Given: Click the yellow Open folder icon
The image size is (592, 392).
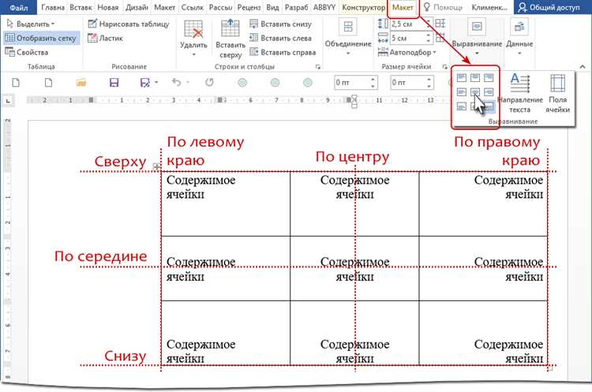Looking at the screenshot, I should pos(81,82).
